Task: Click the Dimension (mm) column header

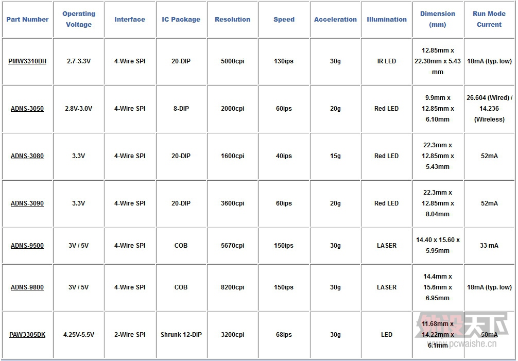Action: [438, 19]
